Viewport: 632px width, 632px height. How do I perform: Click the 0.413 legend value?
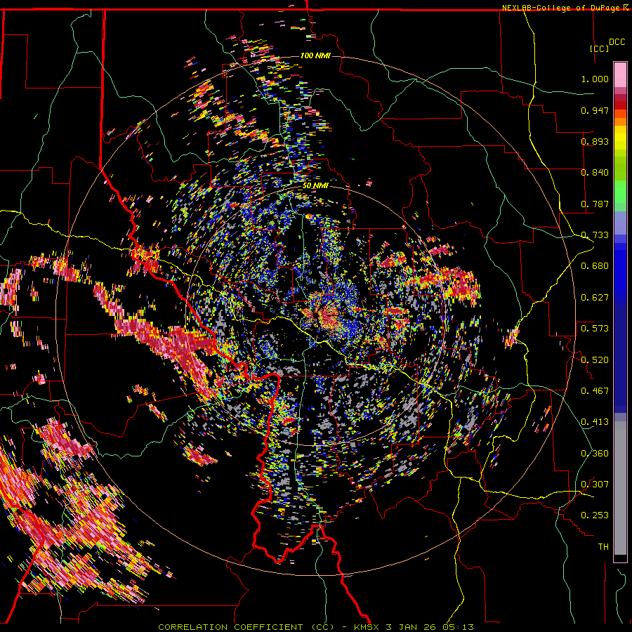pyautogui.click(x=595, y=422)
